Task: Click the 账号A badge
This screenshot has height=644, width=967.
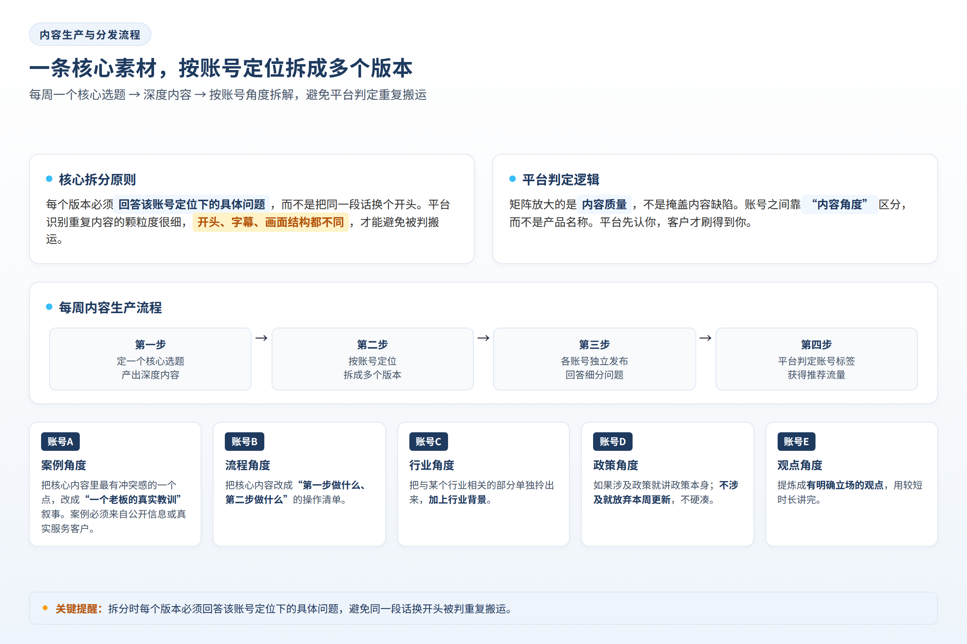Action: (60, 442)
